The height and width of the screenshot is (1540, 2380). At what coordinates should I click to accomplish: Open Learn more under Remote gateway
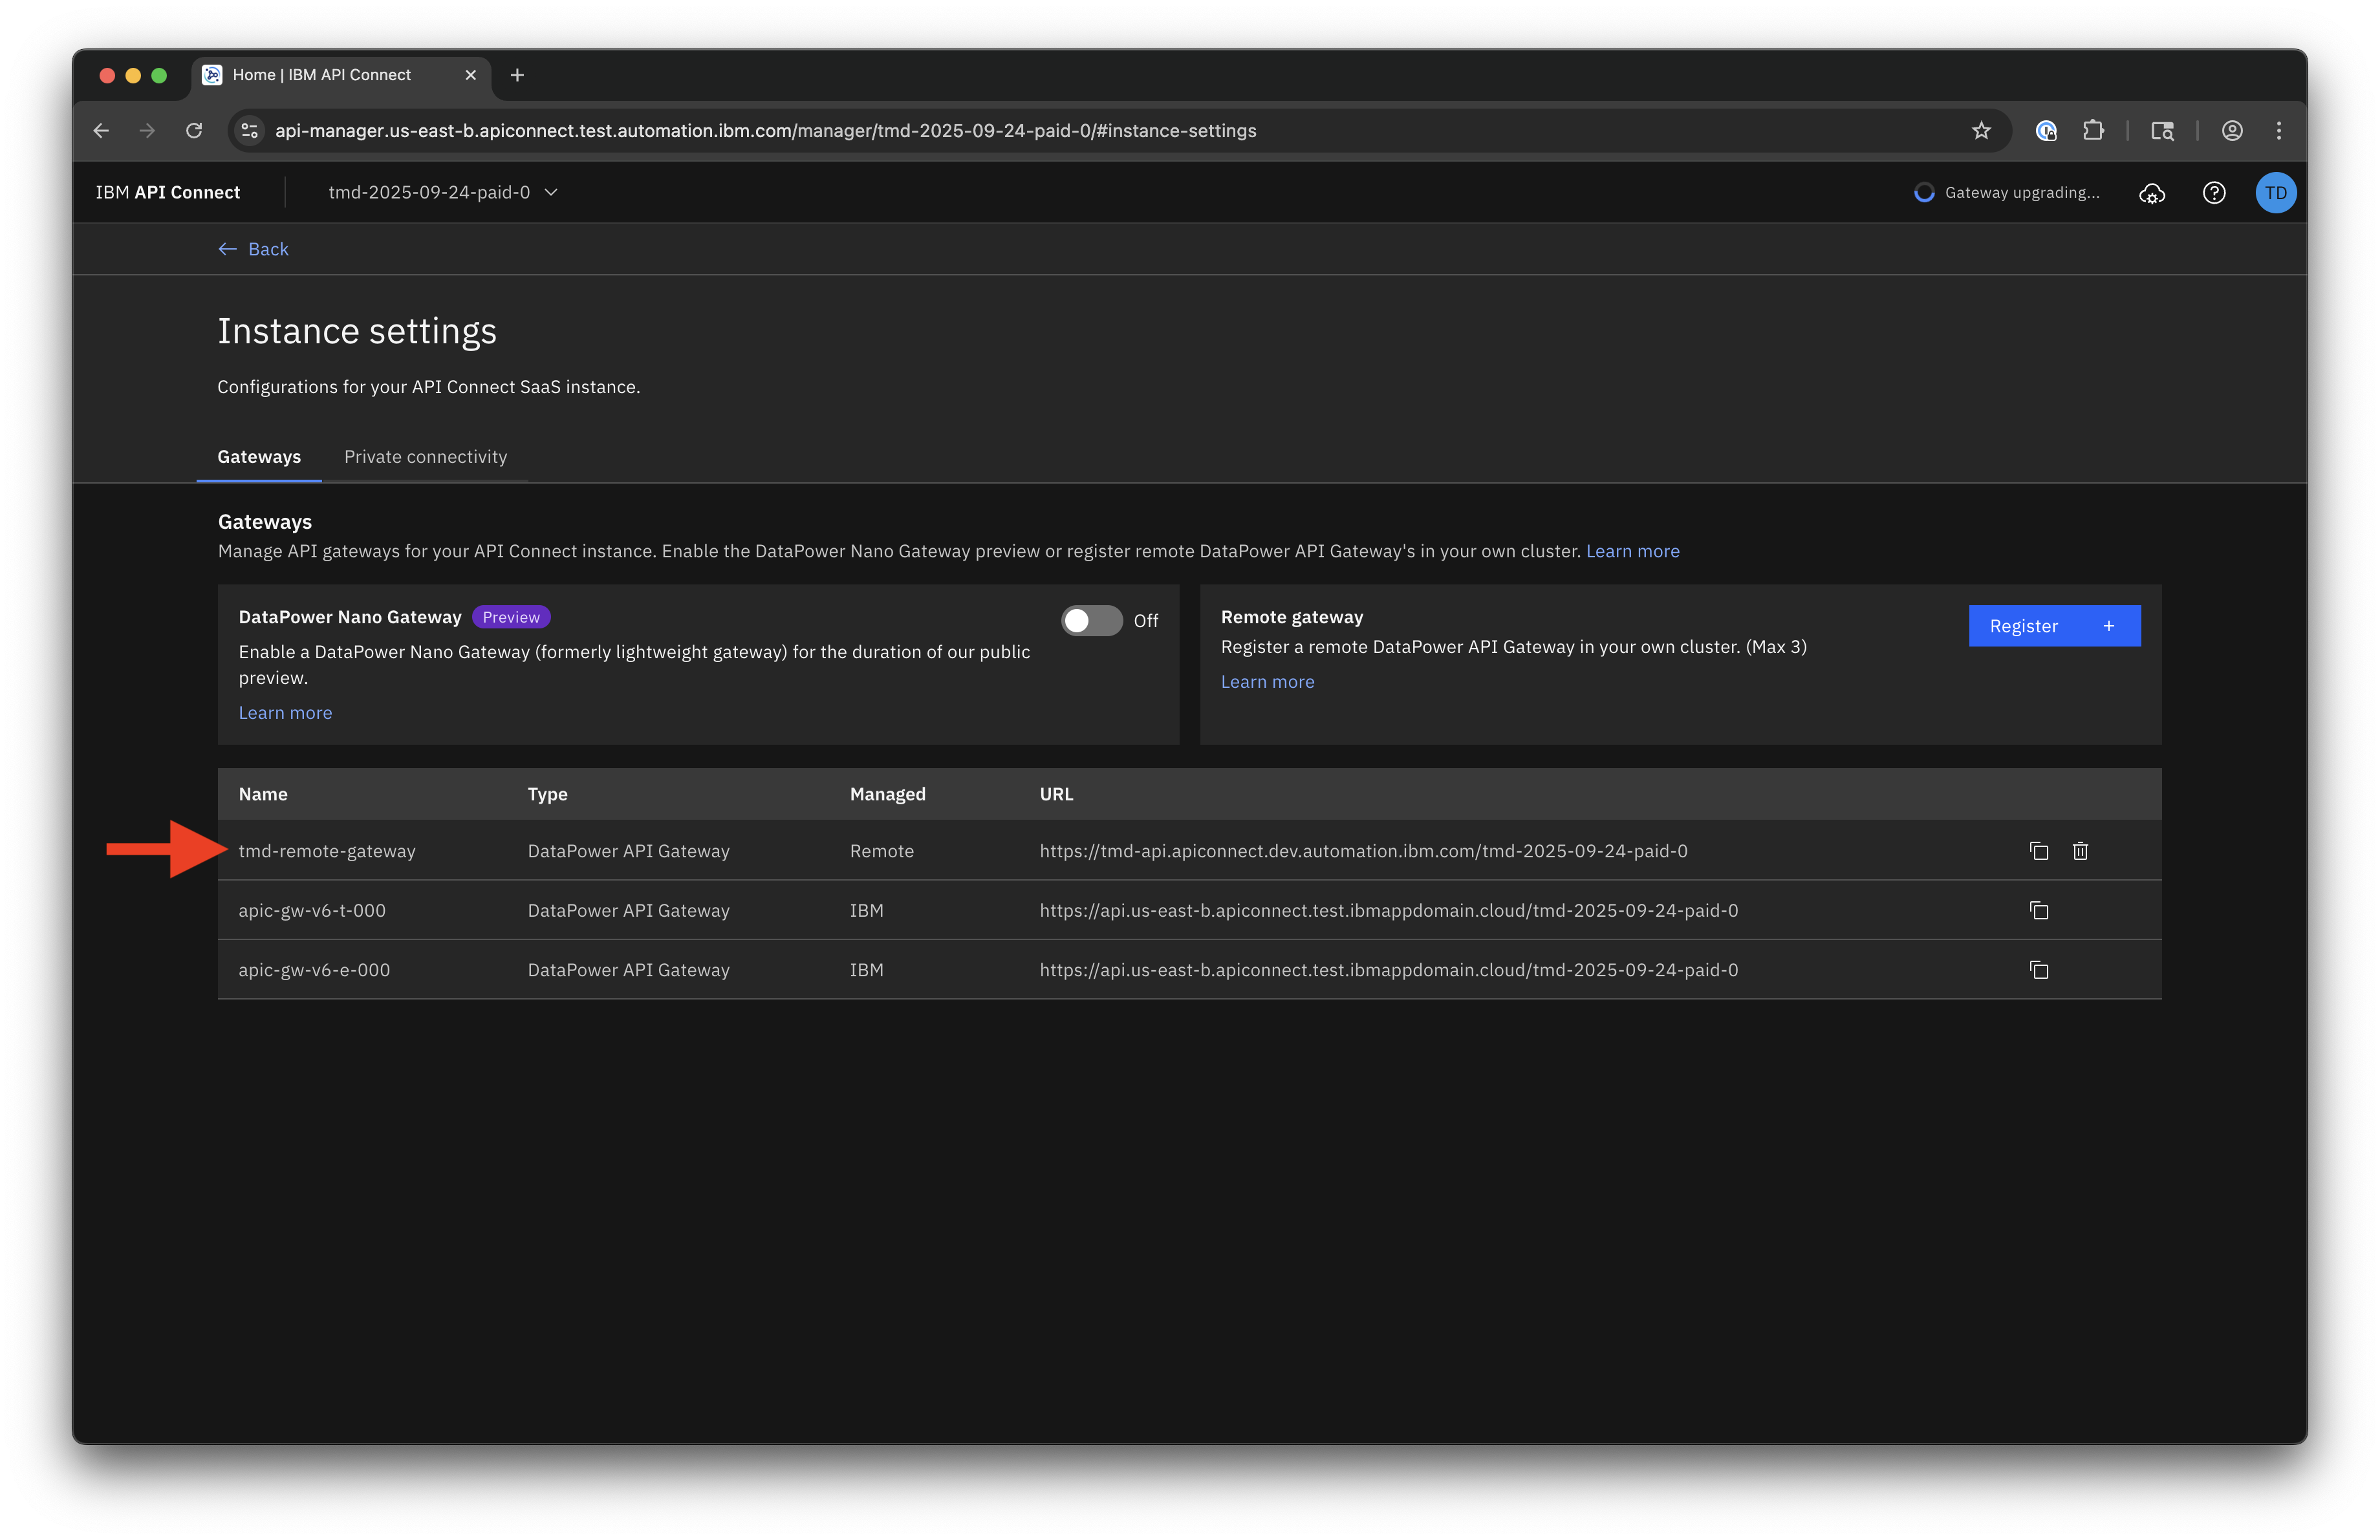[x=1267, y=681]
